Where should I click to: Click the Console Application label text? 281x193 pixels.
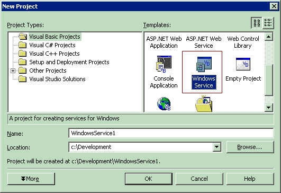tap(164, 82)
